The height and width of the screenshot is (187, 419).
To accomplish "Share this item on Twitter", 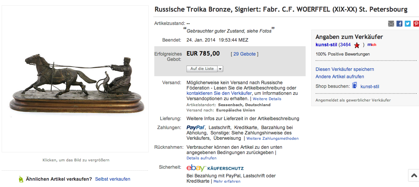I will coord(408,24).
